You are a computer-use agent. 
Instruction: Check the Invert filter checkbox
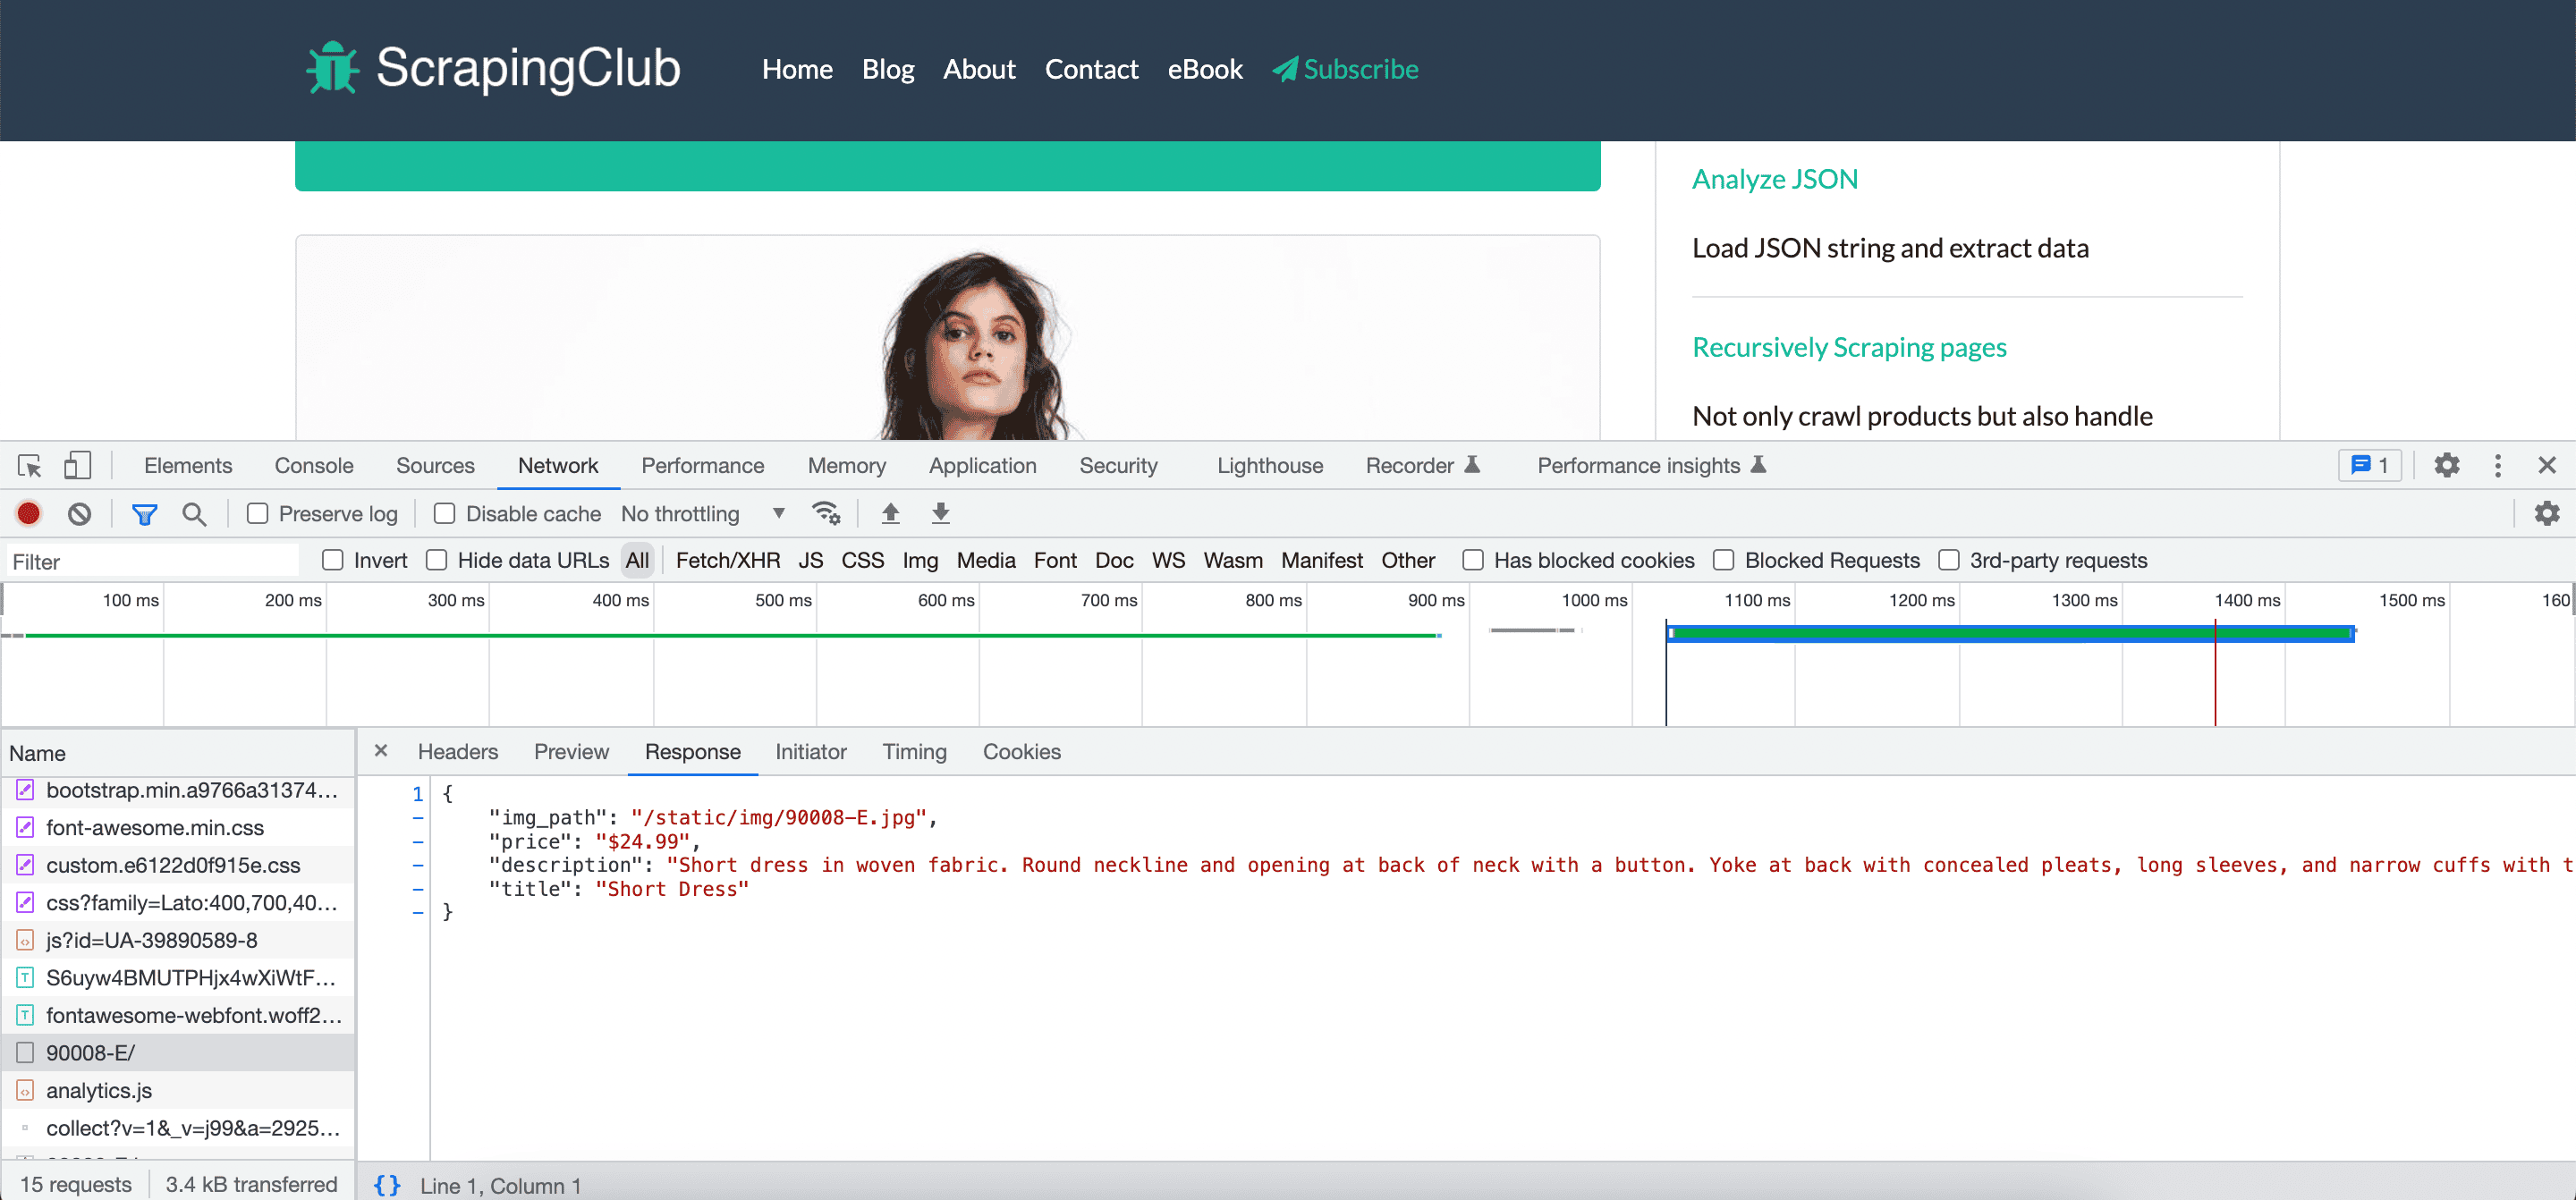tap(333, 560)
